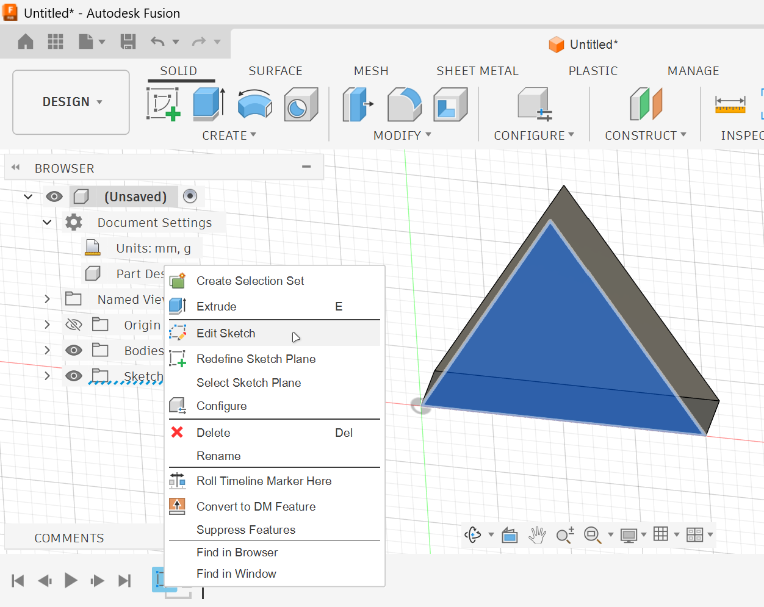Open the CONSTRUCT panel dropdown
Viewport: 764px width, 607px height.
click(646, 135)
